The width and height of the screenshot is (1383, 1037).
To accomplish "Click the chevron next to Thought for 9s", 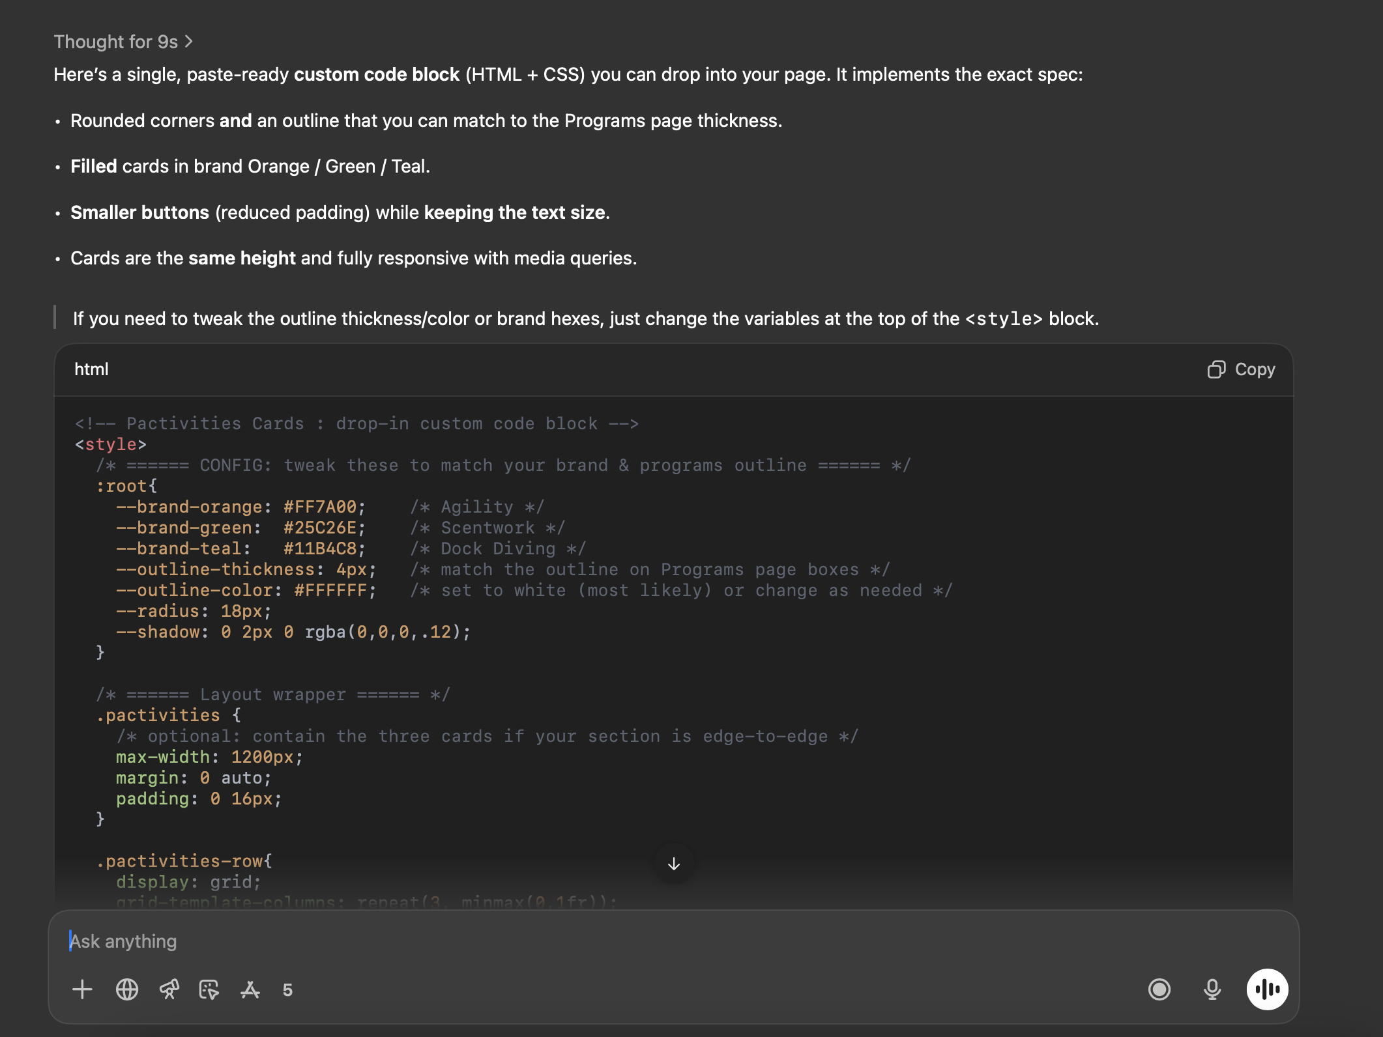I will (189, 42).
